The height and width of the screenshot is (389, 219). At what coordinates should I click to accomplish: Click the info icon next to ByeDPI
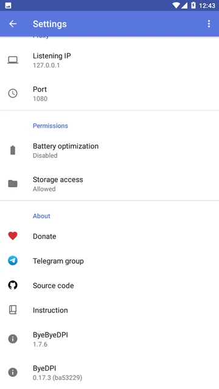point(13,373)
